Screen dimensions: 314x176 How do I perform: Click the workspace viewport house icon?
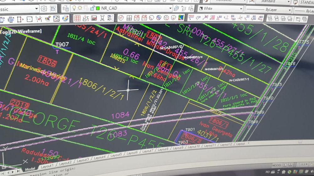click(x=53, y=8)
